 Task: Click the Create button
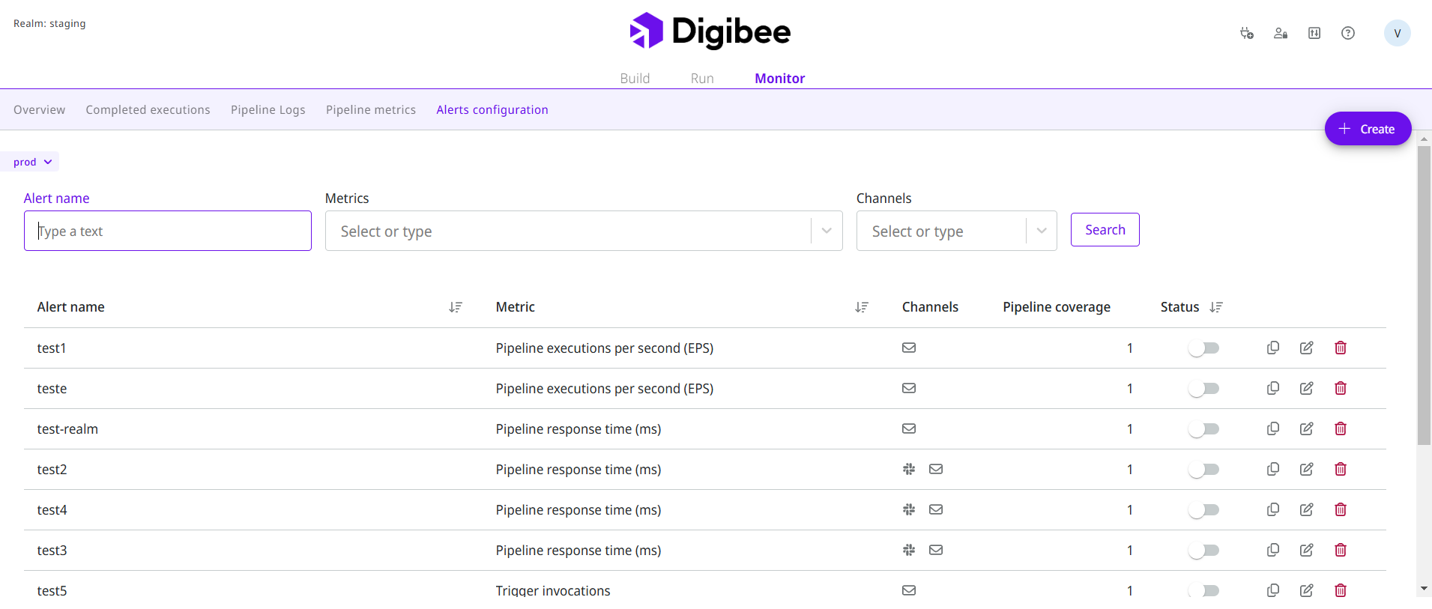point(1367,129)
